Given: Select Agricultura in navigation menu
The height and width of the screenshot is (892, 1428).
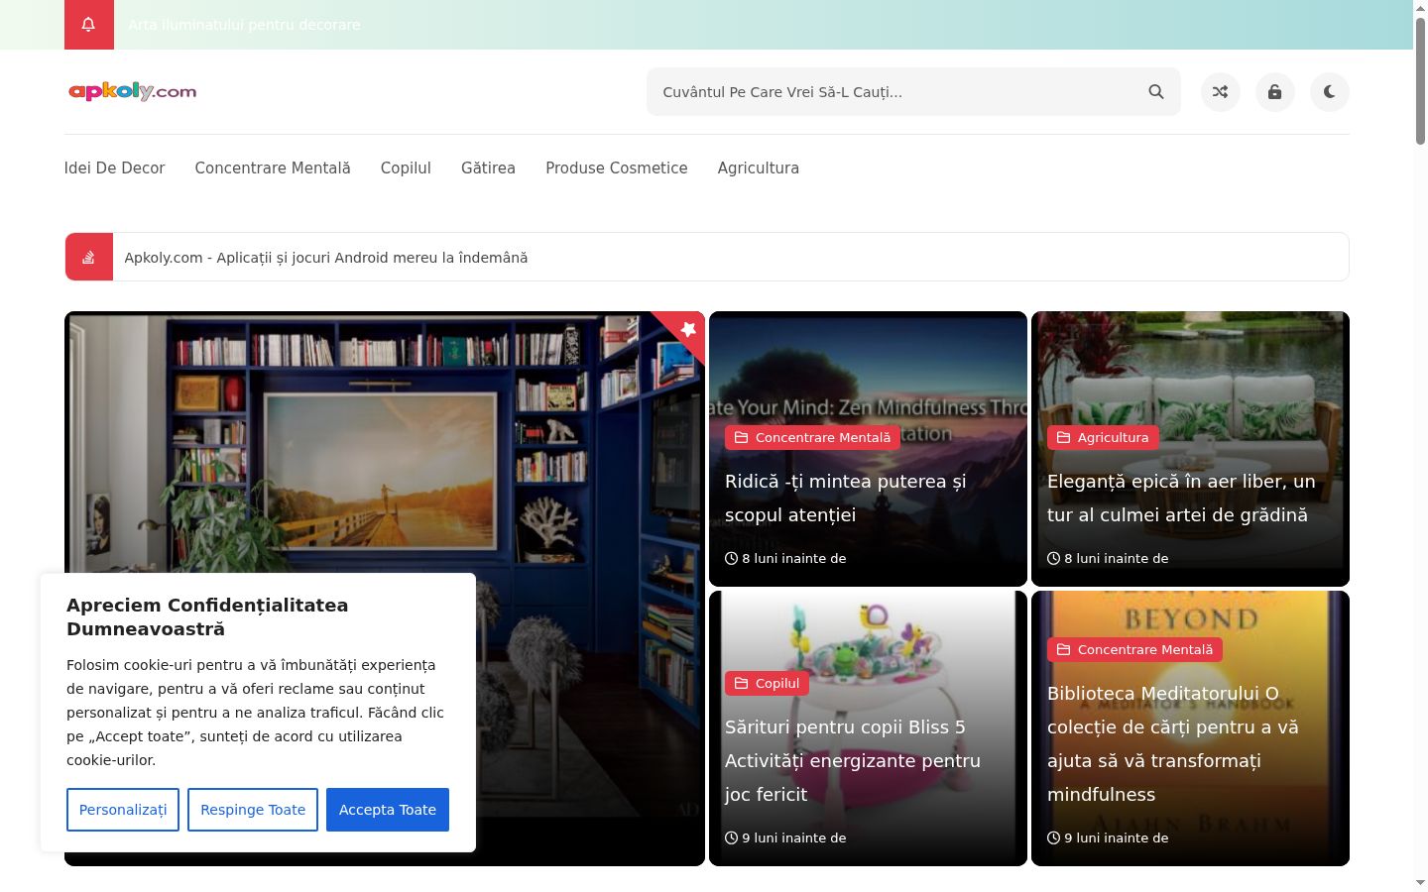Looking at the screenshot, I should pyautogui.click(x=759, y=168).
